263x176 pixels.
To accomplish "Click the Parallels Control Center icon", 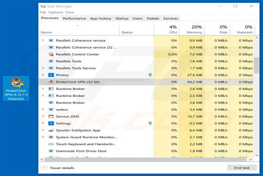I will pyautogui.click(x=51, y=54).
